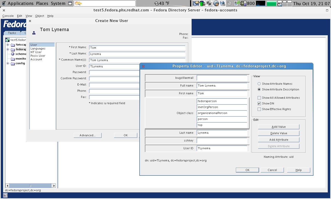This screenshot has width=331, height=199.
Task: Click the grey clock tray icon
Action: tap(229, 3)
